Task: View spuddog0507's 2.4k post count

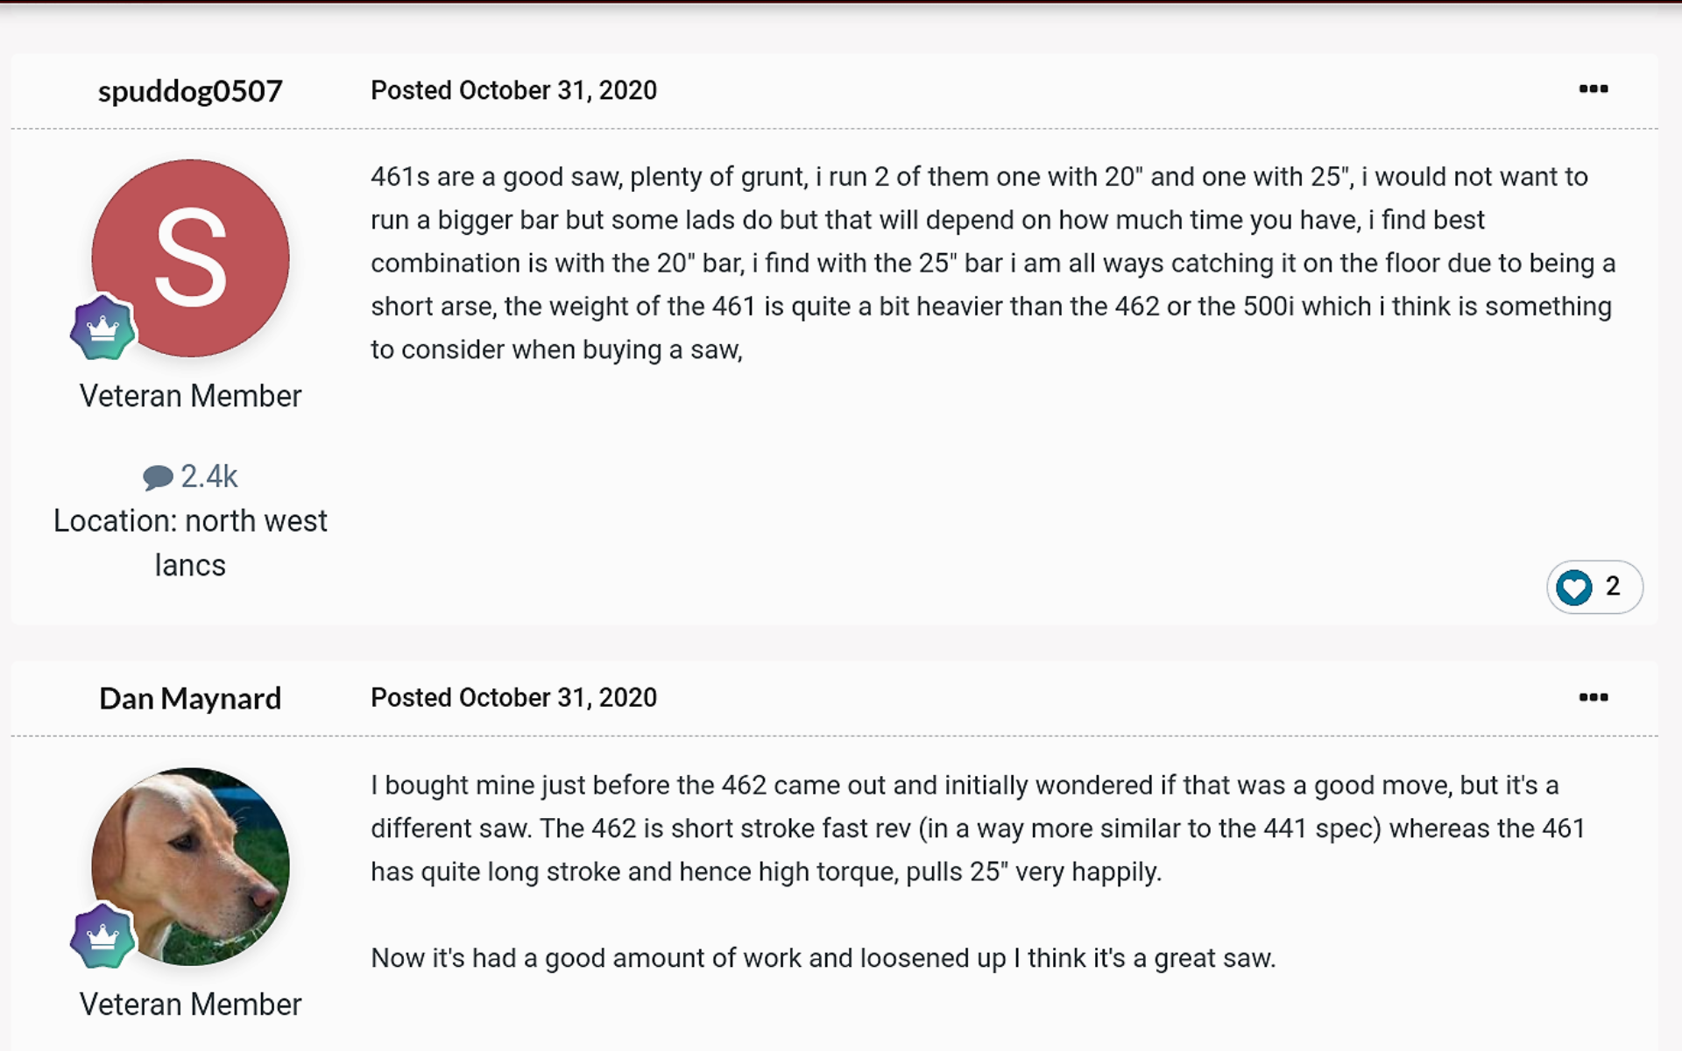Action: click(208, 476)
